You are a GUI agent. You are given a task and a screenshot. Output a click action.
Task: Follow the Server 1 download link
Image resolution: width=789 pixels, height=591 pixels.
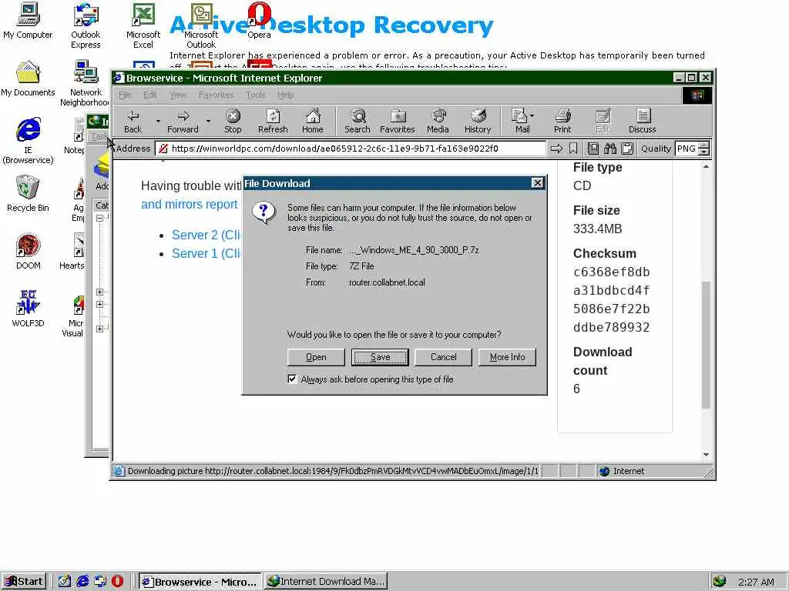tap(206, 253)
